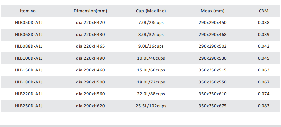Select item HLB100D-A1J cell

click(29, 58)
